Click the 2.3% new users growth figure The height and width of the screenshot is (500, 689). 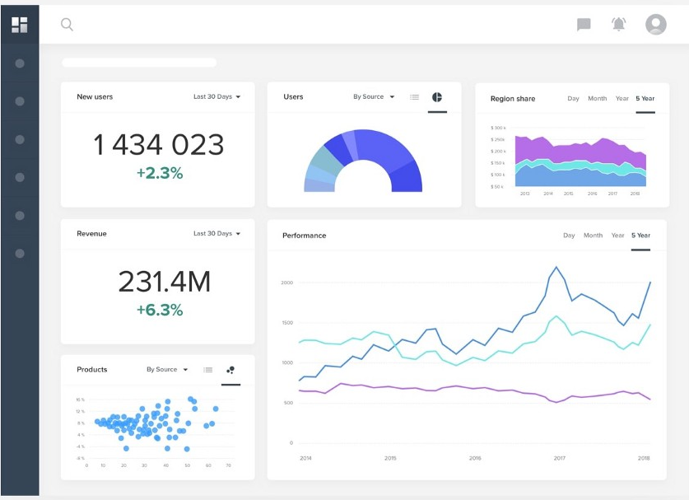point(160,173)
